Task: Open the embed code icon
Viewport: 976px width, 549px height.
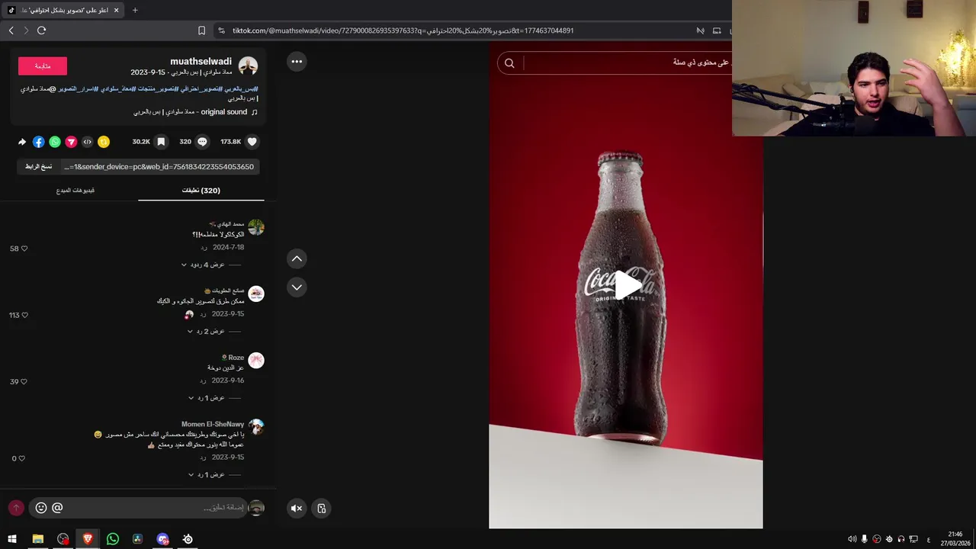Action: [x=88, y=142]
